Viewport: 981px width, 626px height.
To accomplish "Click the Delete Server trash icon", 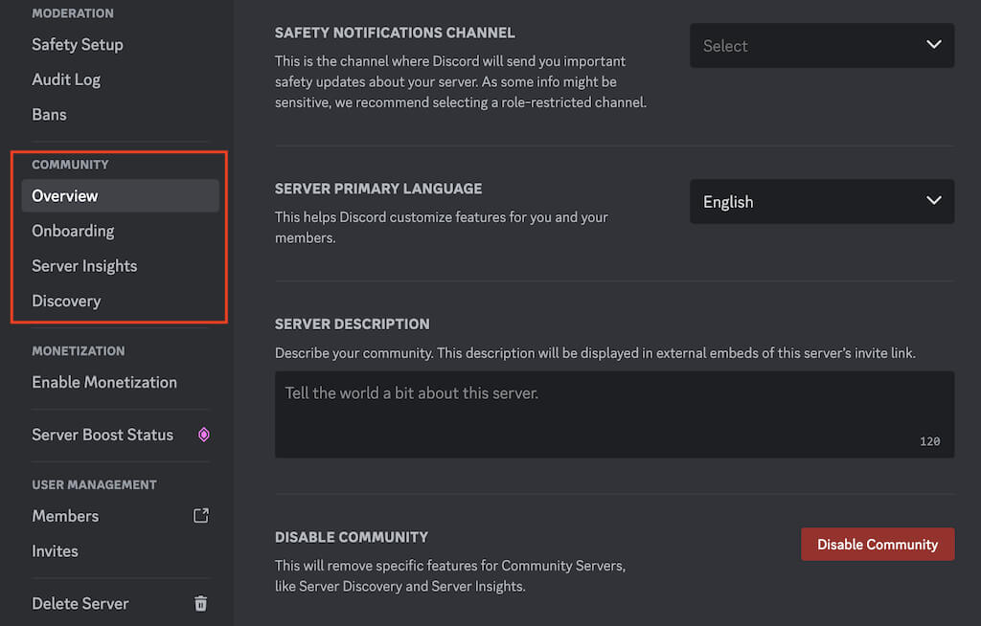I will 201,603.
